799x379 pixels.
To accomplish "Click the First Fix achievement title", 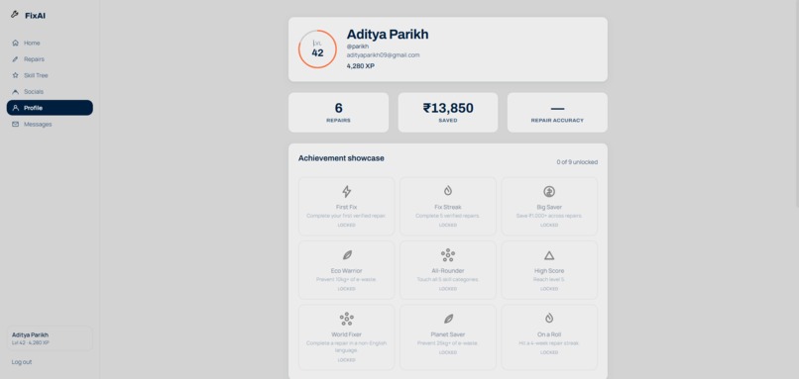I will (346, 208).
